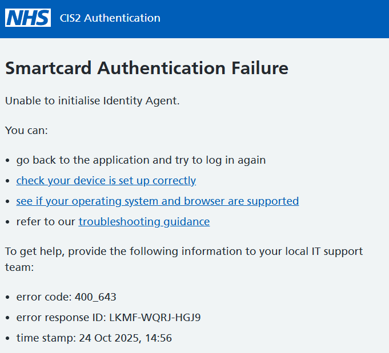Viewport: 389px width, 353px height.
Task: Click the bullet beside the time stamp line
Action: pyautogui.click(x=7, y=339)
